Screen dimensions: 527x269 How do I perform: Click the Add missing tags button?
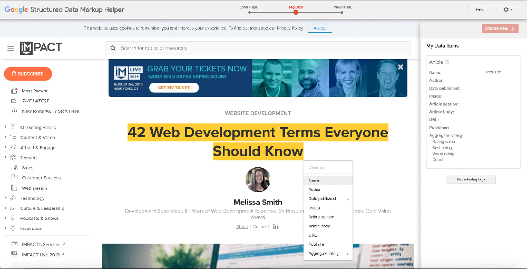pyautogui.click(x=471, y=179)
